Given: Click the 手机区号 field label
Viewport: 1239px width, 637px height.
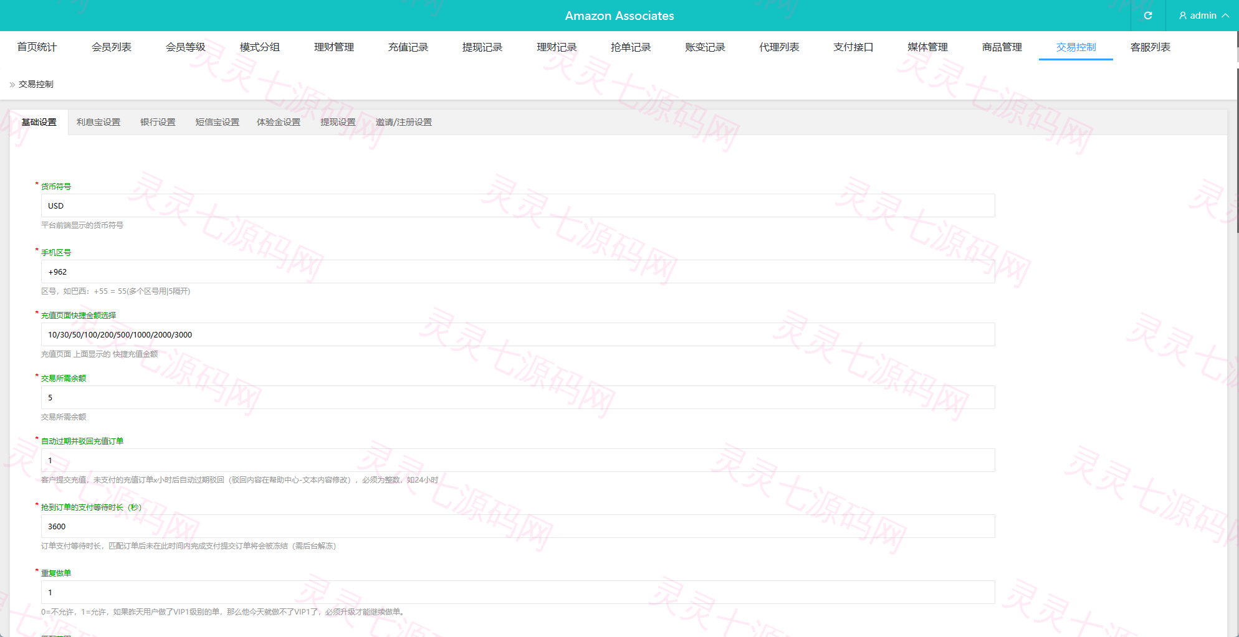Looking at the screenshot, I should coord(56,252).
